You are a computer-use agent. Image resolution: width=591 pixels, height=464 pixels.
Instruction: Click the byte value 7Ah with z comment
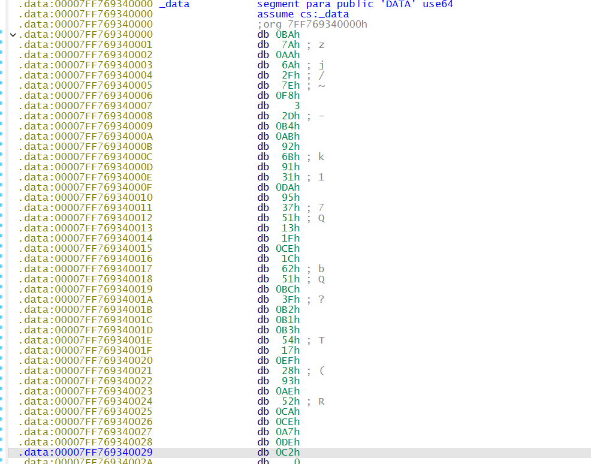coord(290,45)
